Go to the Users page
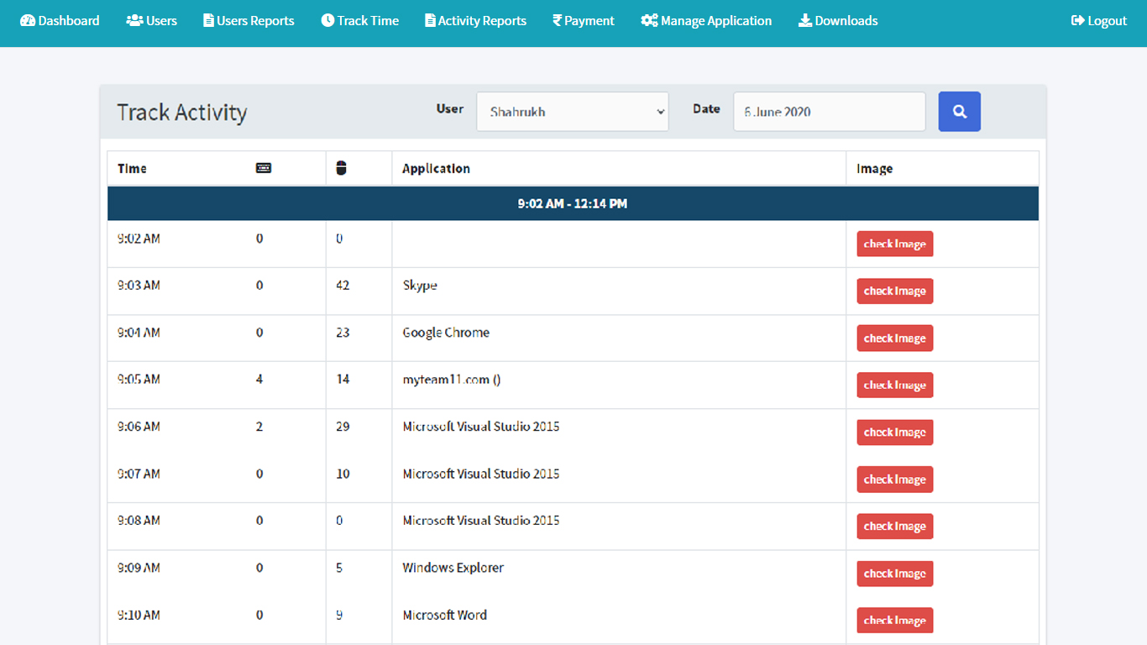The image size is (1147, 645). point(151,21)
